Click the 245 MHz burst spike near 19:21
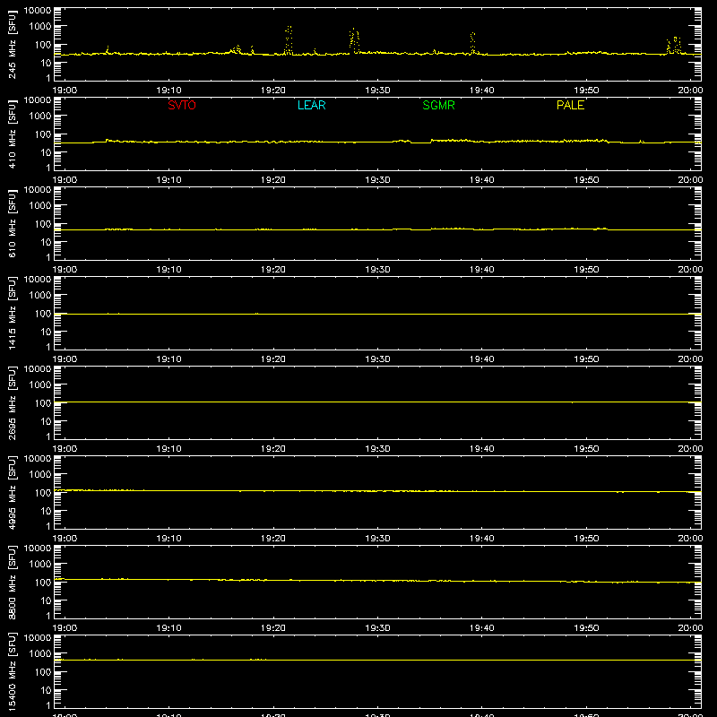The width and height of the screenshot is (717, 717). pyautogui.click(x=289, y=40)
